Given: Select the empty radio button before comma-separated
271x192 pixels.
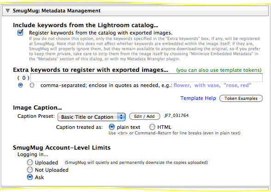Looking at the screenshot, I should tap(32, 85).
